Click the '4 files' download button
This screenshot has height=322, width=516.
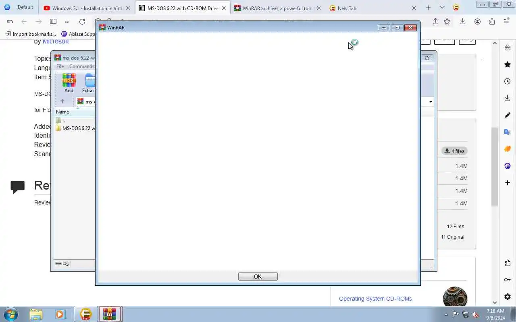tap(454, 151)
